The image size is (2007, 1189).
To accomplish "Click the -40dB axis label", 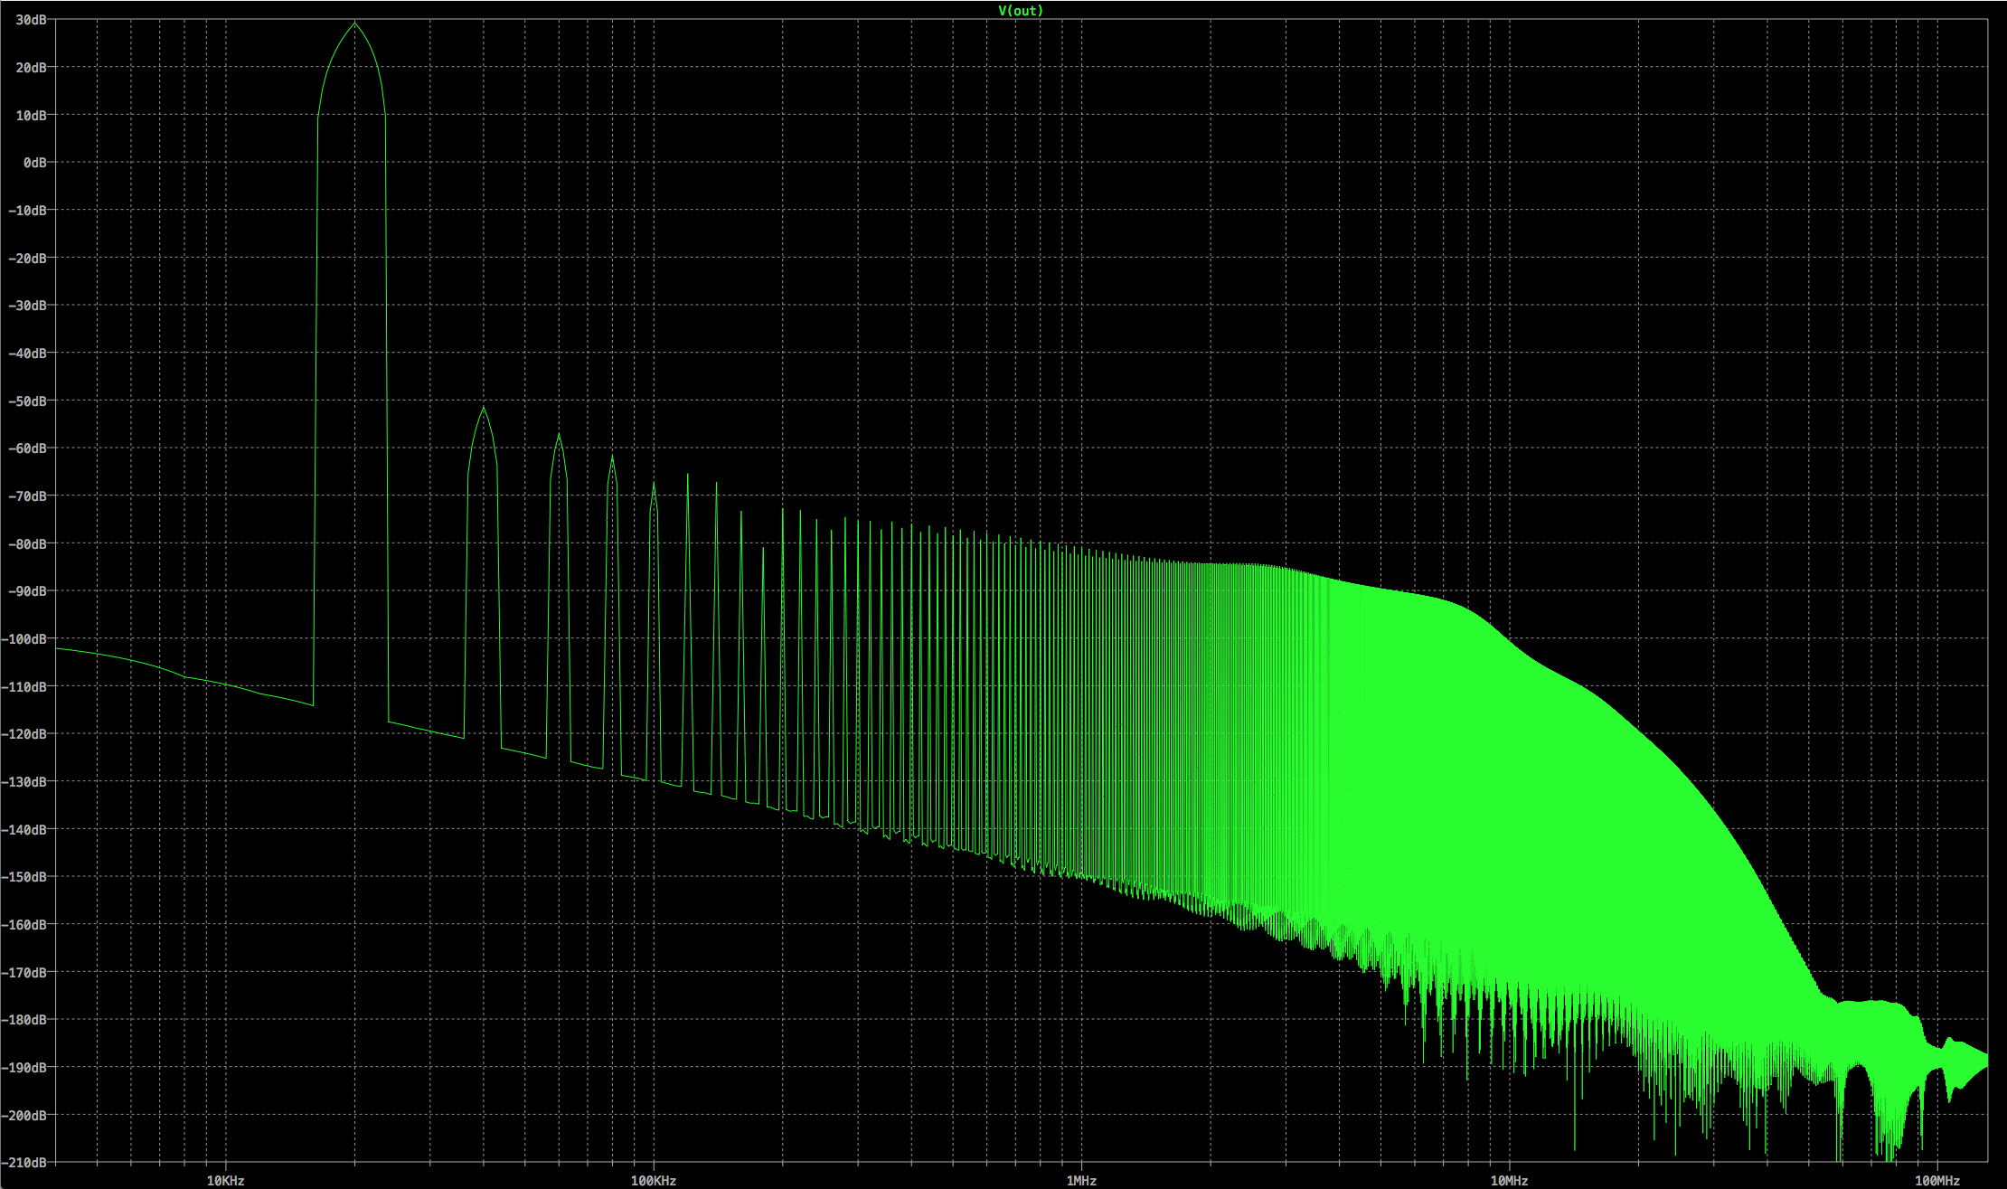I will (27, 354).
